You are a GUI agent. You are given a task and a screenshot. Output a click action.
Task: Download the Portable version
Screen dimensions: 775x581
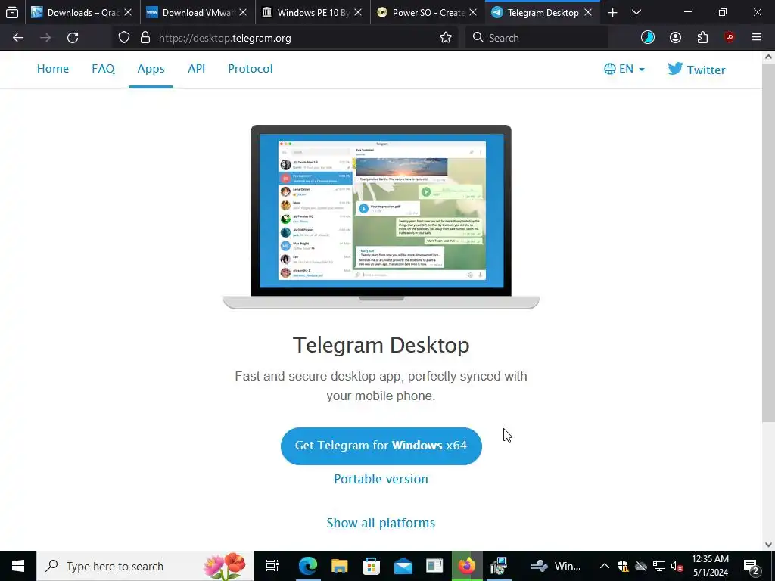[381, 479]
